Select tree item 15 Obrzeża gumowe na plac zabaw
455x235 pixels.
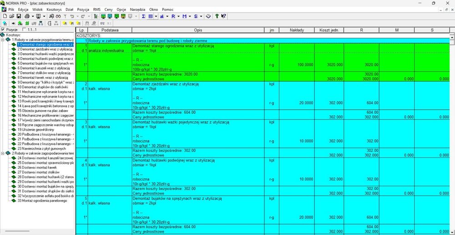[x=43, y=111]
